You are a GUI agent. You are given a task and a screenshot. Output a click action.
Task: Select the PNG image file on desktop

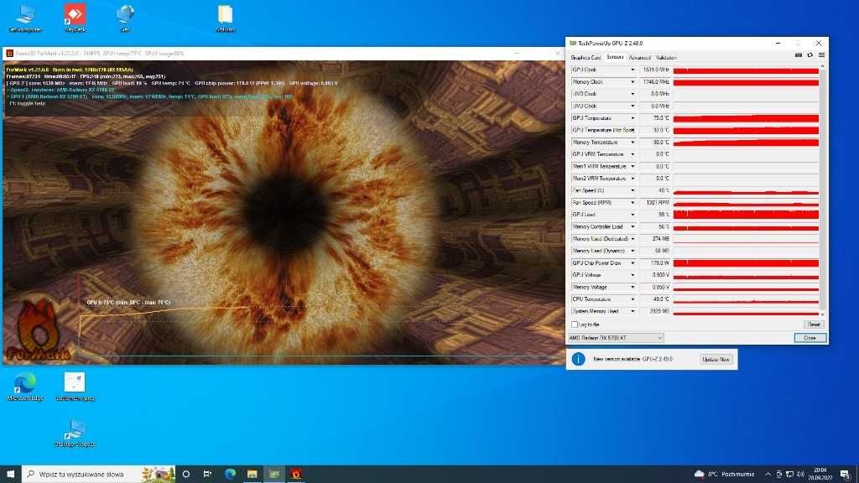(x=75, y=387)
